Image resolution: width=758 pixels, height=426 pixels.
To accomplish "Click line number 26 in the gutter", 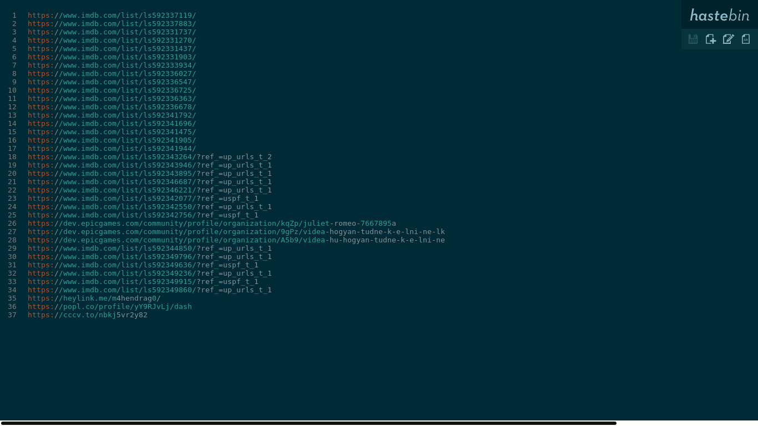I will point(12,224).
